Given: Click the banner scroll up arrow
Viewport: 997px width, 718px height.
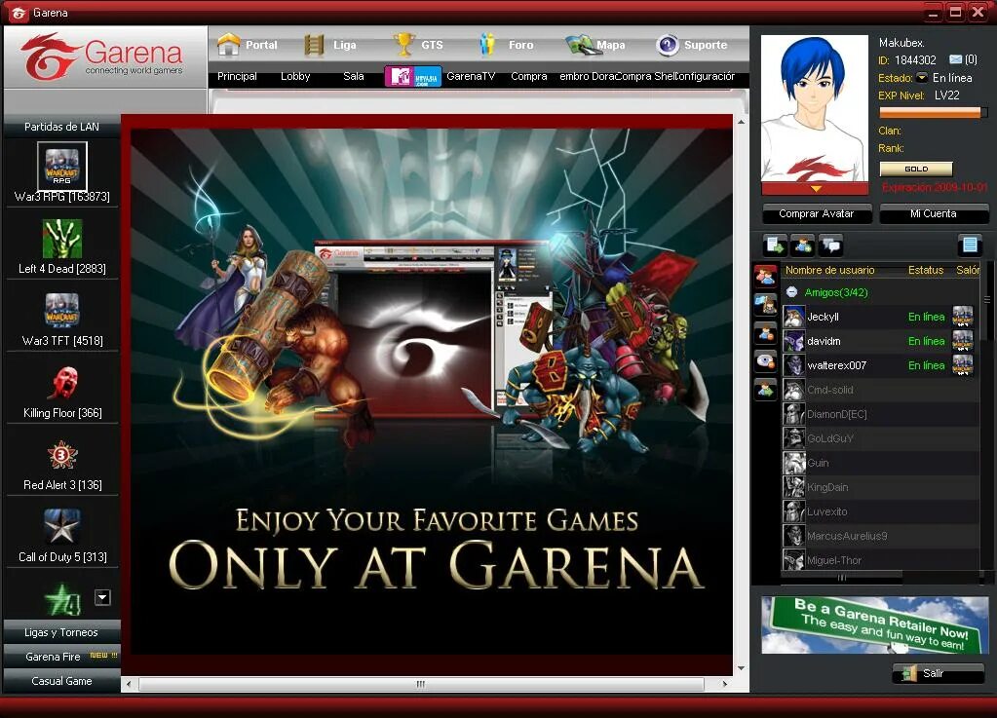Looking at the screenshot, I should pyautogui.click(x=742, y=121).
